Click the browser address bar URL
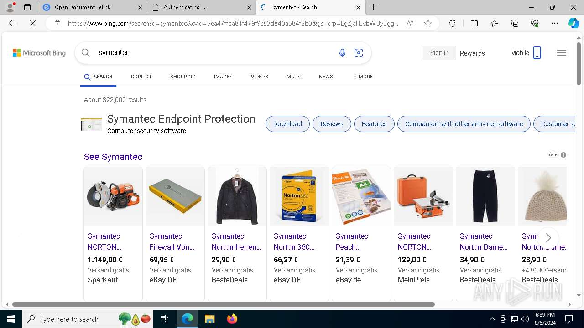584x328 pixels. click(x=233, y=23)
